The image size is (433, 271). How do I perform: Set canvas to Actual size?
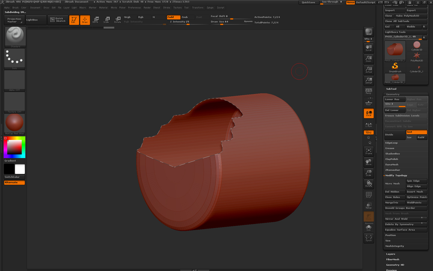click(369, 69)
